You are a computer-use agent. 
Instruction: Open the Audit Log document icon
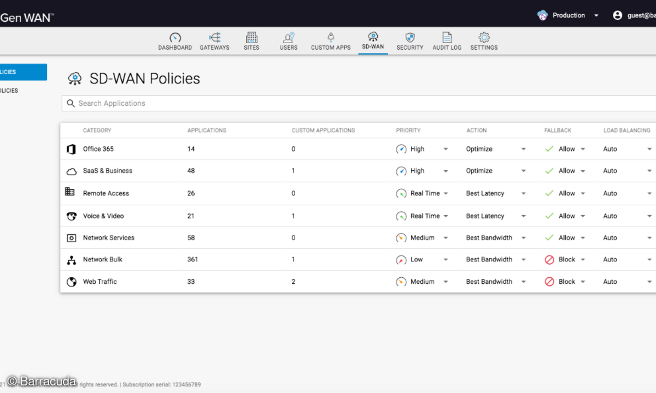tap(447, 38)
